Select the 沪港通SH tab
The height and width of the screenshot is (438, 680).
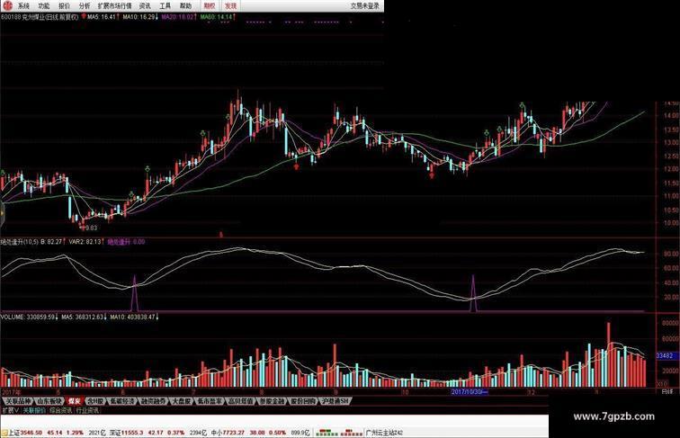coord(335,401)
